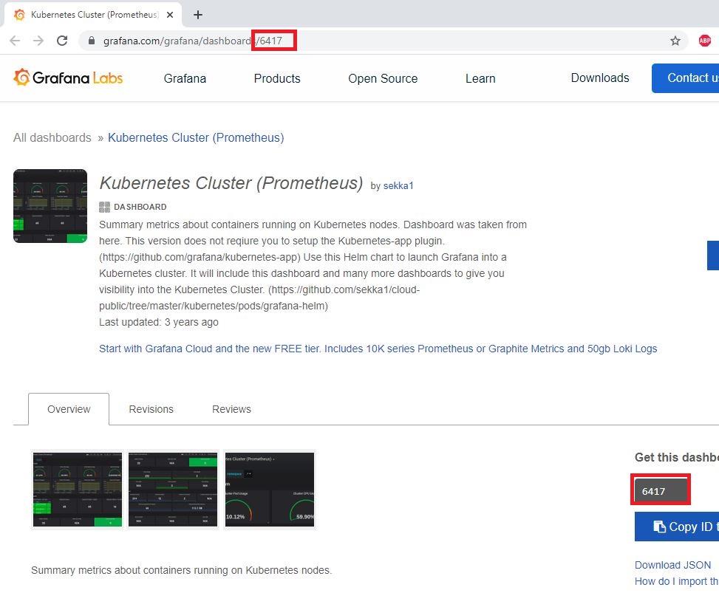Screen dimensions: 719x593
Task: Open author profile link sekka1
Action: [x=398, y=186]
